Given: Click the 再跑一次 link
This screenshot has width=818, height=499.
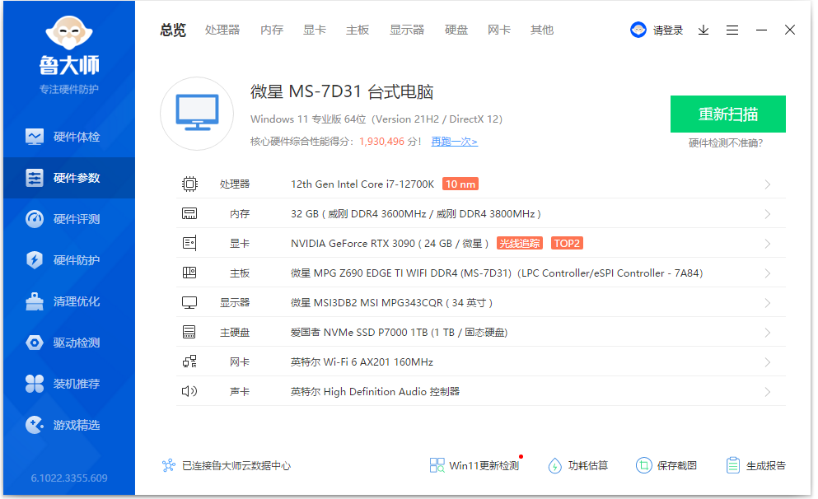Looking at the screenshot, I should point(454,142).
